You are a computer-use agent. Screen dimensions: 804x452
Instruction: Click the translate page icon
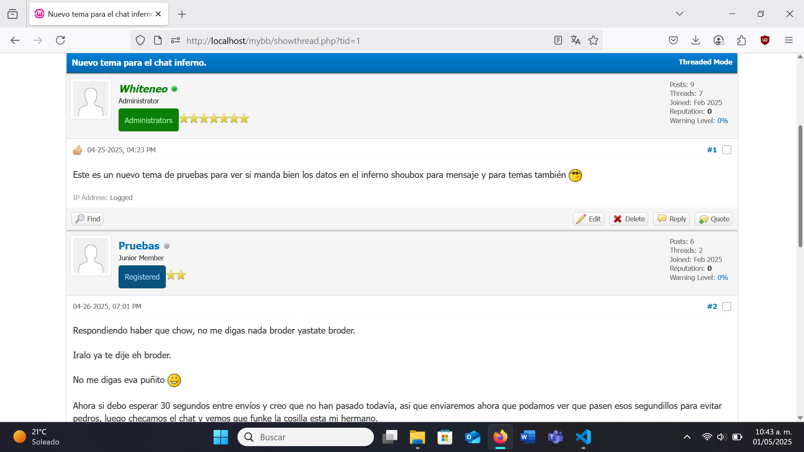(x=575, y=40)
